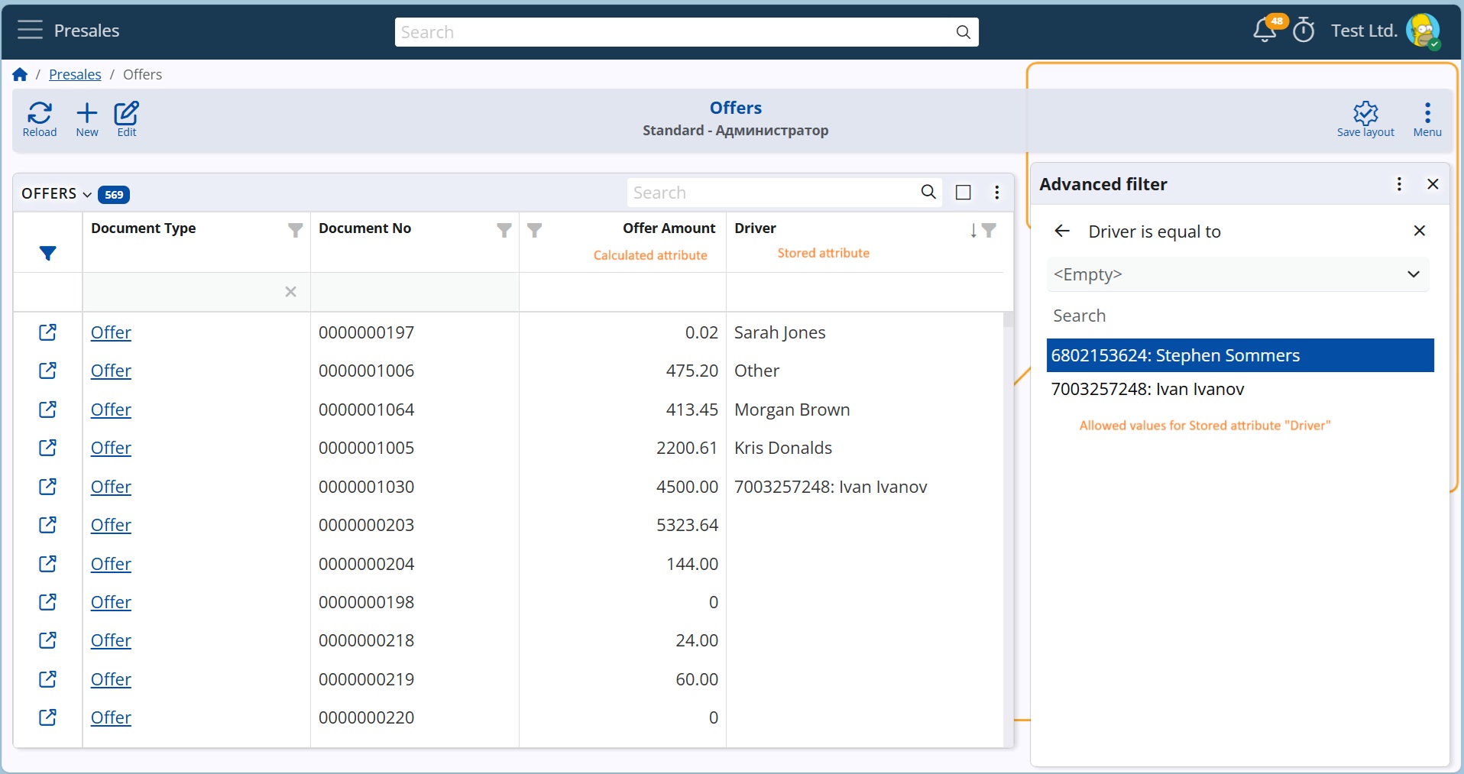The image size is (1464, 774).
Task: Click the global search magnifier icon
Action: point(963,32)
